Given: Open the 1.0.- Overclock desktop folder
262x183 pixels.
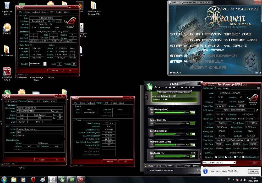Looking at the screenshot, I should tap(7, 51).
